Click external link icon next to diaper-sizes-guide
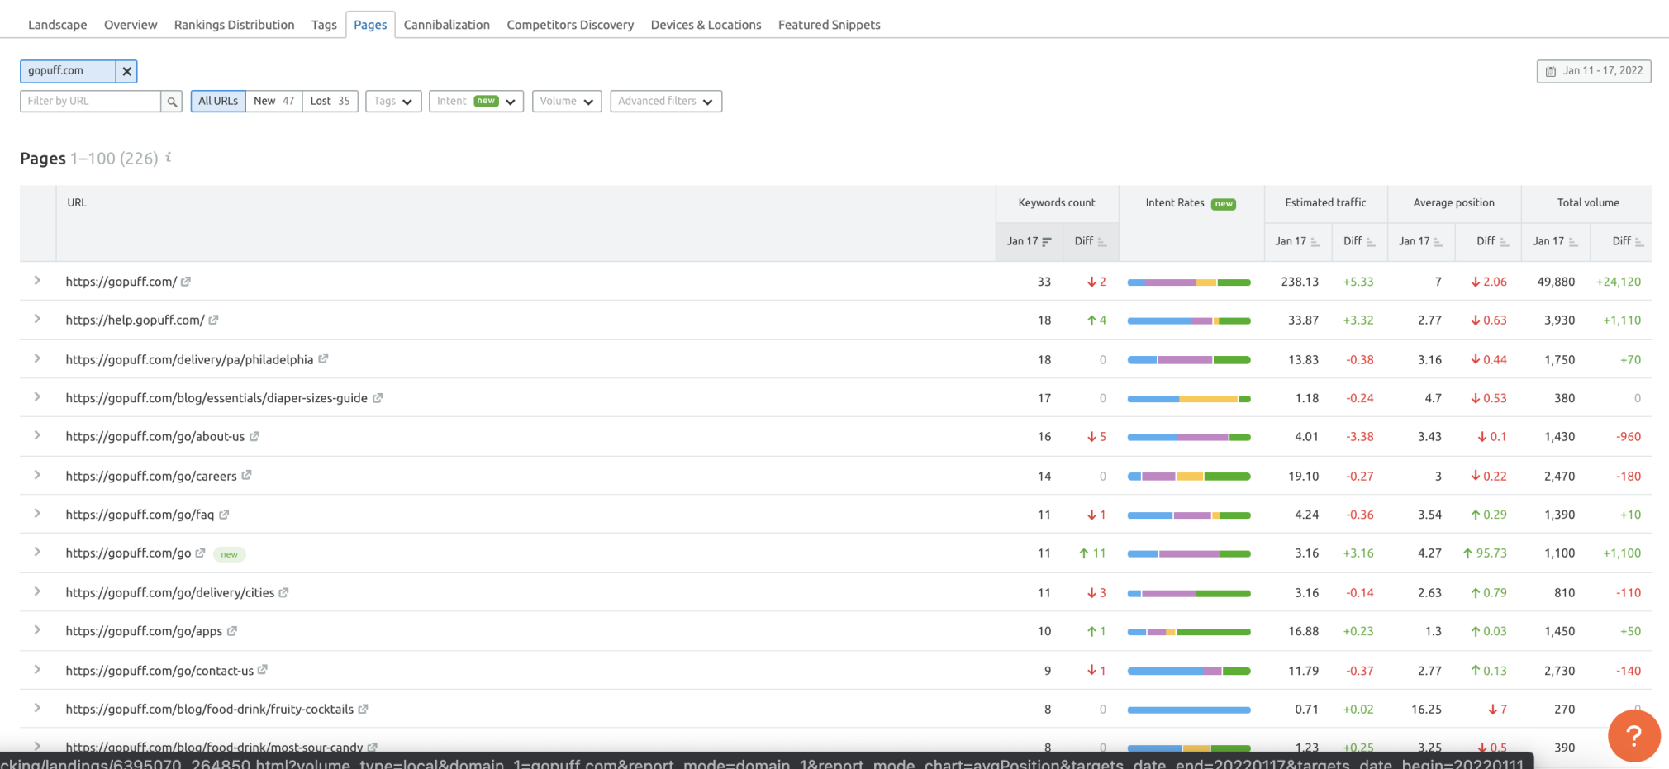The image size is (1669, 769). (378, 398)
